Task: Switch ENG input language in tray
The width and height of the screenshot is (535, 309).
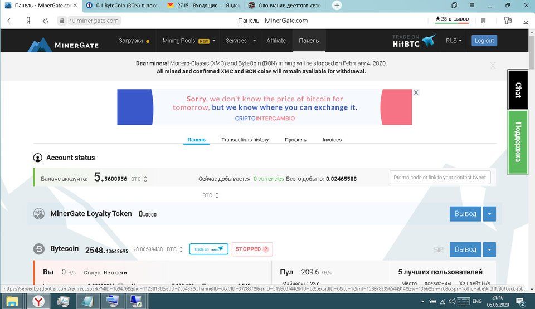Action: 477,301
